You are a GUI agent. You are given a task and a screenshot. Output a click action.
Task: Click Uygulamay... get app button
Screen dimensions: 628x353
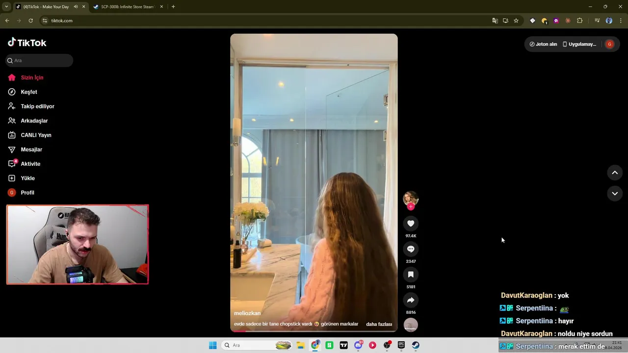tap(579, 44)
